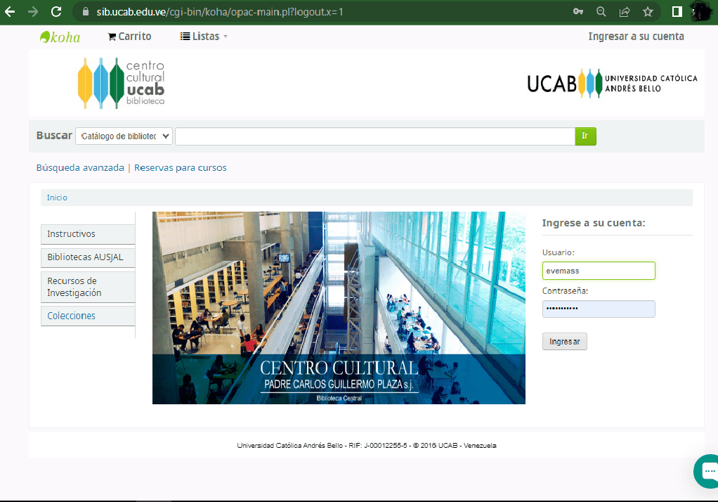Focus the Usuario field
This screenshot has height=502, width=718.
pyautogui.click(x=599, y=271)
